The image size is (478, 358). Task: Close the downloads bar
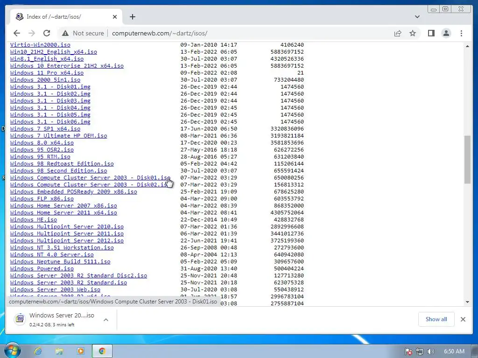463,319
